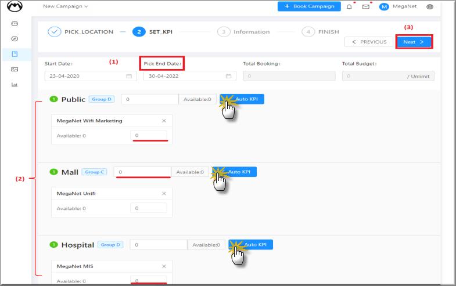This screenshot has height=286, width=456.
Task: Click the Book Campaign button
Action: [x=309, y=6]
